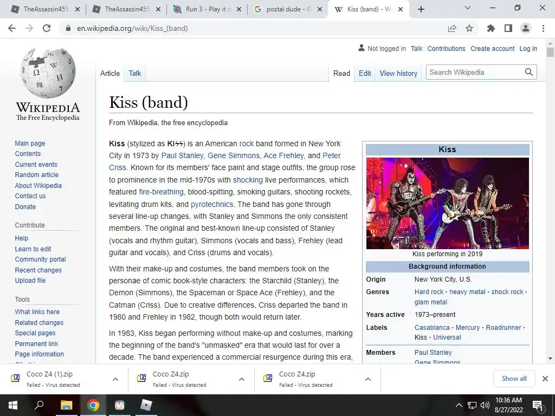Image resolution: width=555 pixels, height=416 pixels.
Task: Open the Kiss concert photo
Action: [x=447, y=203]
